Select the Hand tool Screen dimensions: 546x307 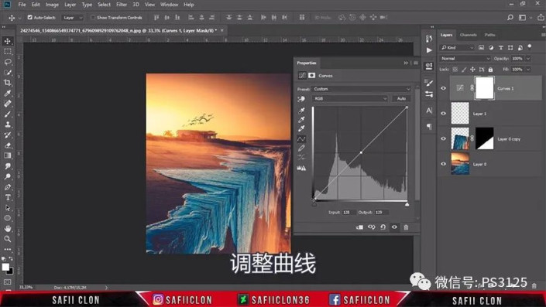click(x=7, y=229)
